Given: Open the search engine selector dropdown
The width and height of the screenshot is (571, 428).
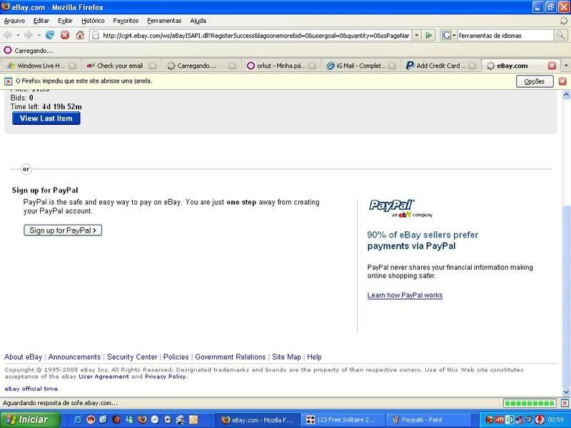Looking at the screenshot, I should point(454,35).
